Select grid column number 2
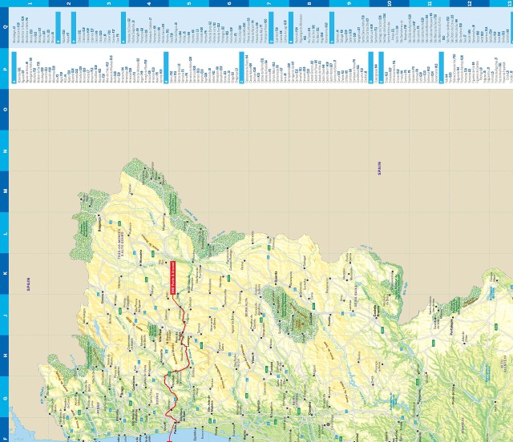 coord(69,3)
